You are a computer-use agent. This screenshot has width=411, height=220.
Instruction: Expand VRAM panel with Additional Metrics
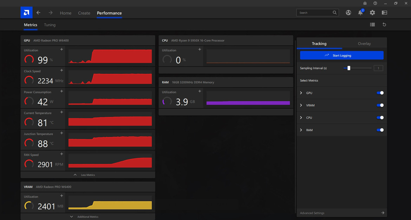[x=88, y=216]
